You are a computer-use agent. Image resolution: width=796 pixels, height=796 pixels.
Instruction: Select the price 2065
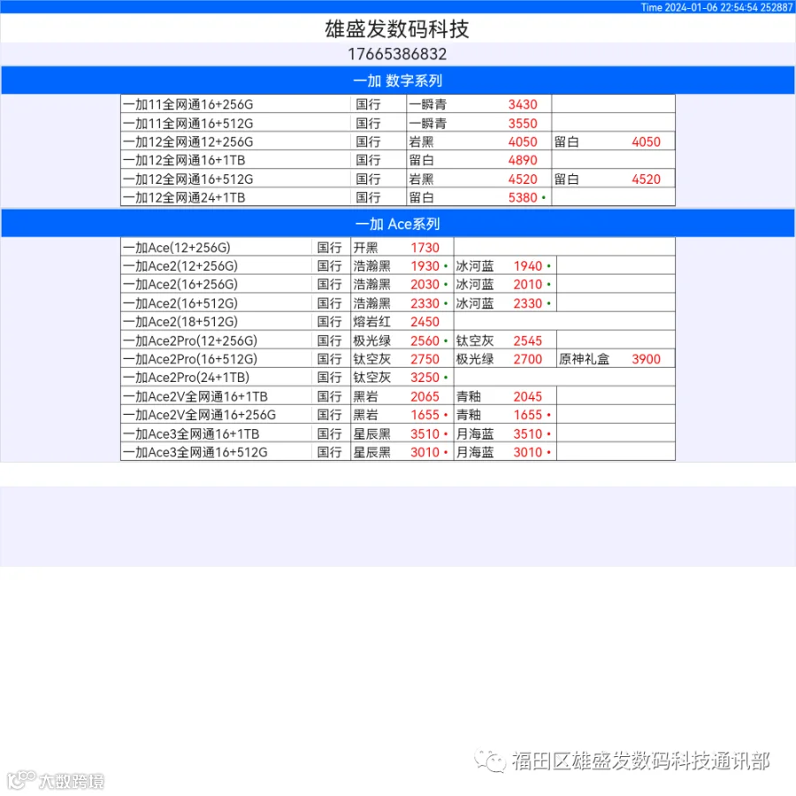click(425, 396)
